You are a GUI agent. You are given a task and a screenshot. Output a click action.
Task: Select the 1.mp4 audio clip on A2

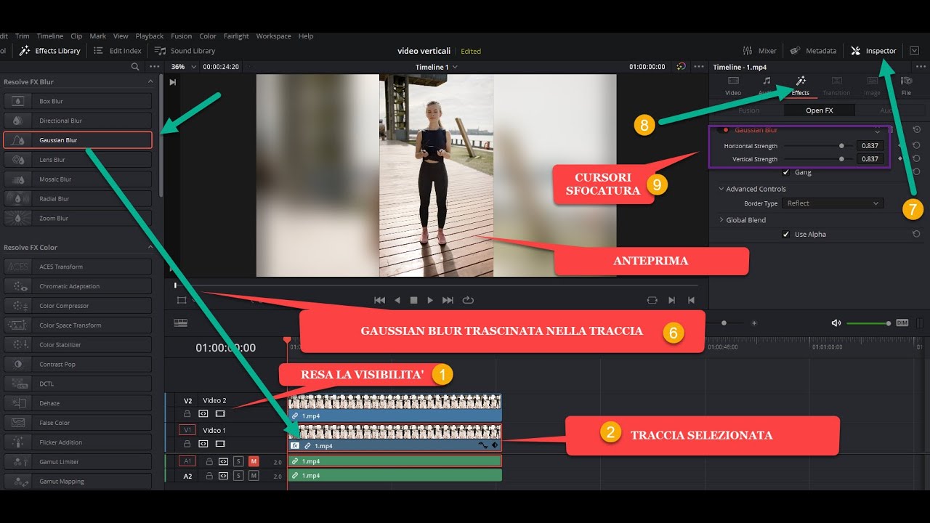395,476
